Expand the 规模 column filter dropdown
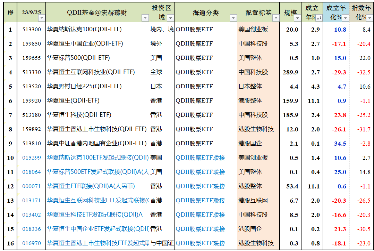This screenshot has height=251, width=374. [297, 18]
